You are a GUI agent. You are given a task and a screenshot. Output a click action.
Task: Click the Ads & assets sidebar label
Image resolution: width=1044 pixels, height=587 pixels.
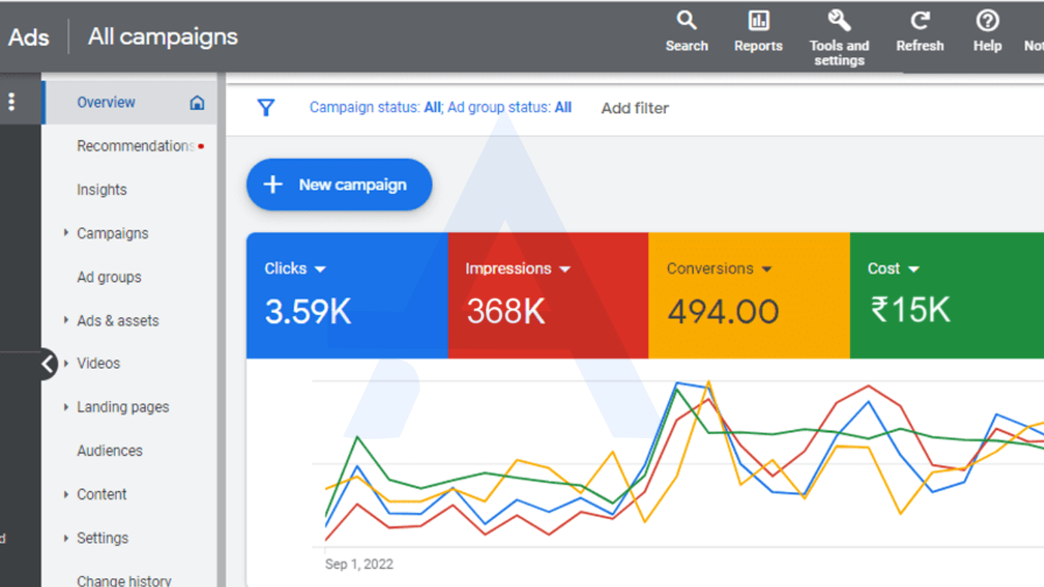tap(117, 321)
